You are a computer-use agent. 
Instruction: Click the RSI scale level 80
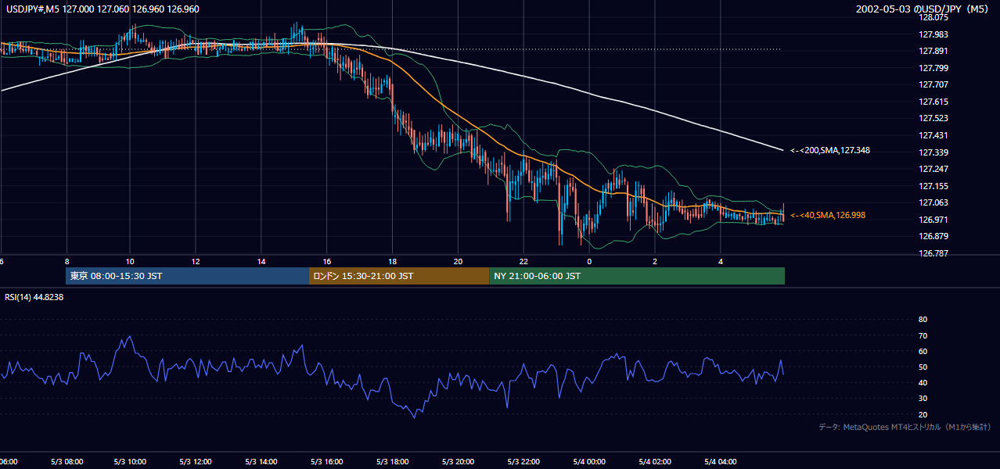[923, 320]
